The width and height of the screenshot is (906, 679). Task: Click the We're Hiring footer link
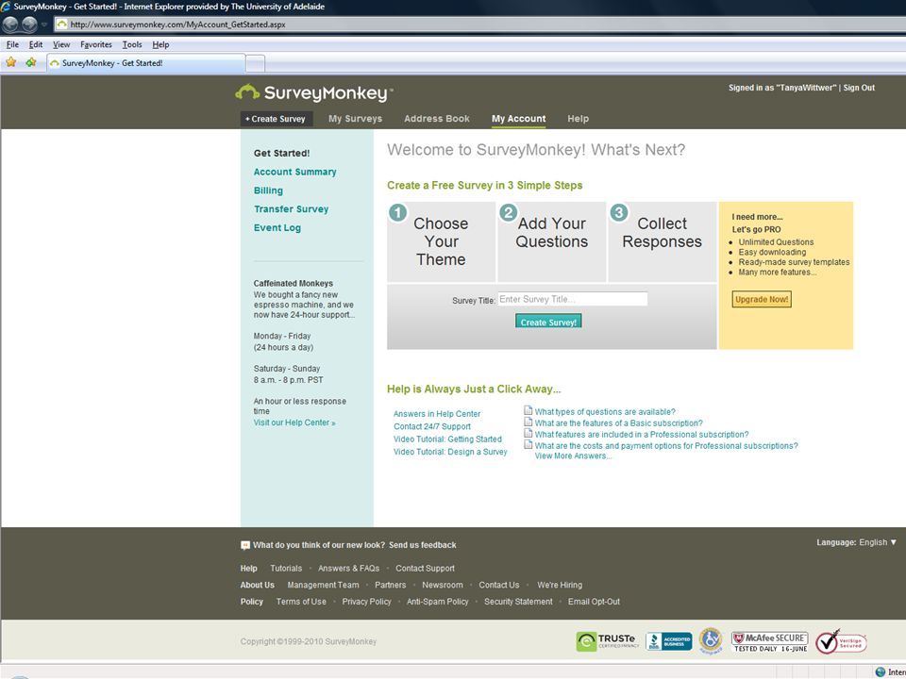560,585
